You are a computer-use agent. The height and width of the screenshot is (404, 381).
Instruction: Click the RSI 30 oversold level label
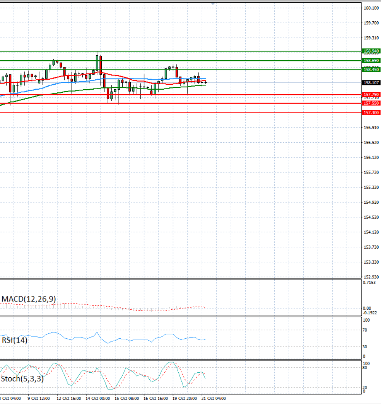click(365, 347)
